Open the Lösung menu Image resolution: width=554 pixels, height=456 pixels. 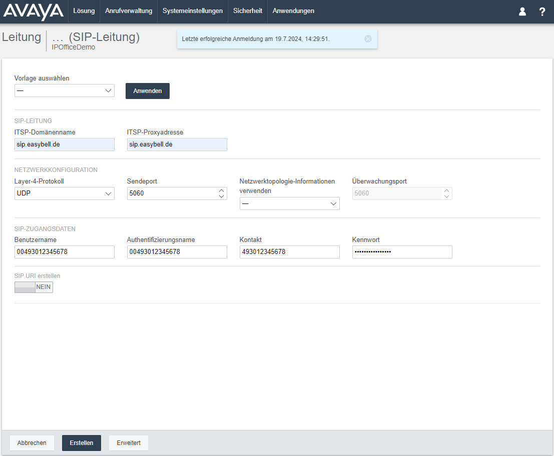[x=84, y=11]
